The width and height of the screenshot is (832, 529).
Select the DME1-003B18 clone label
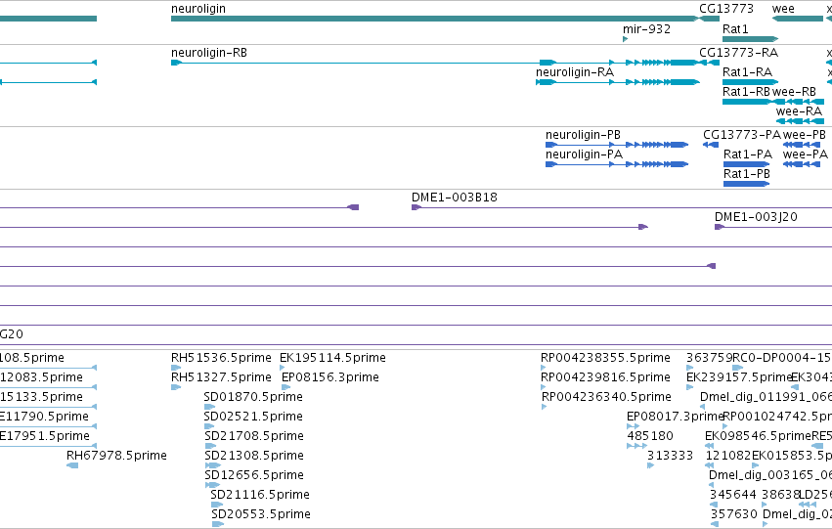coord(455,198)
